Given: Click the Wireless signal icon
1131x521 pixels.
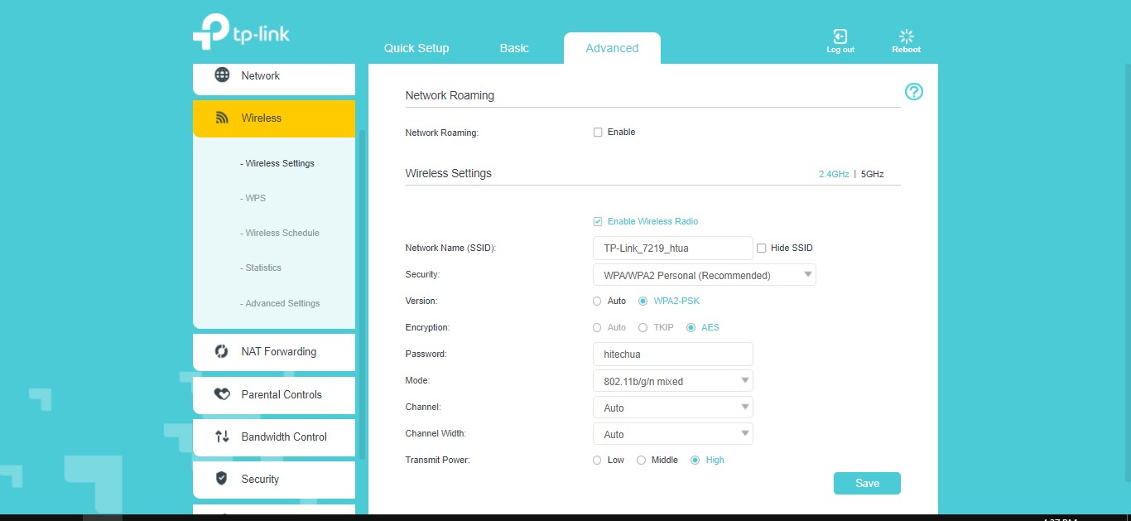Looking at the screenshot, I should coord(222,118).
